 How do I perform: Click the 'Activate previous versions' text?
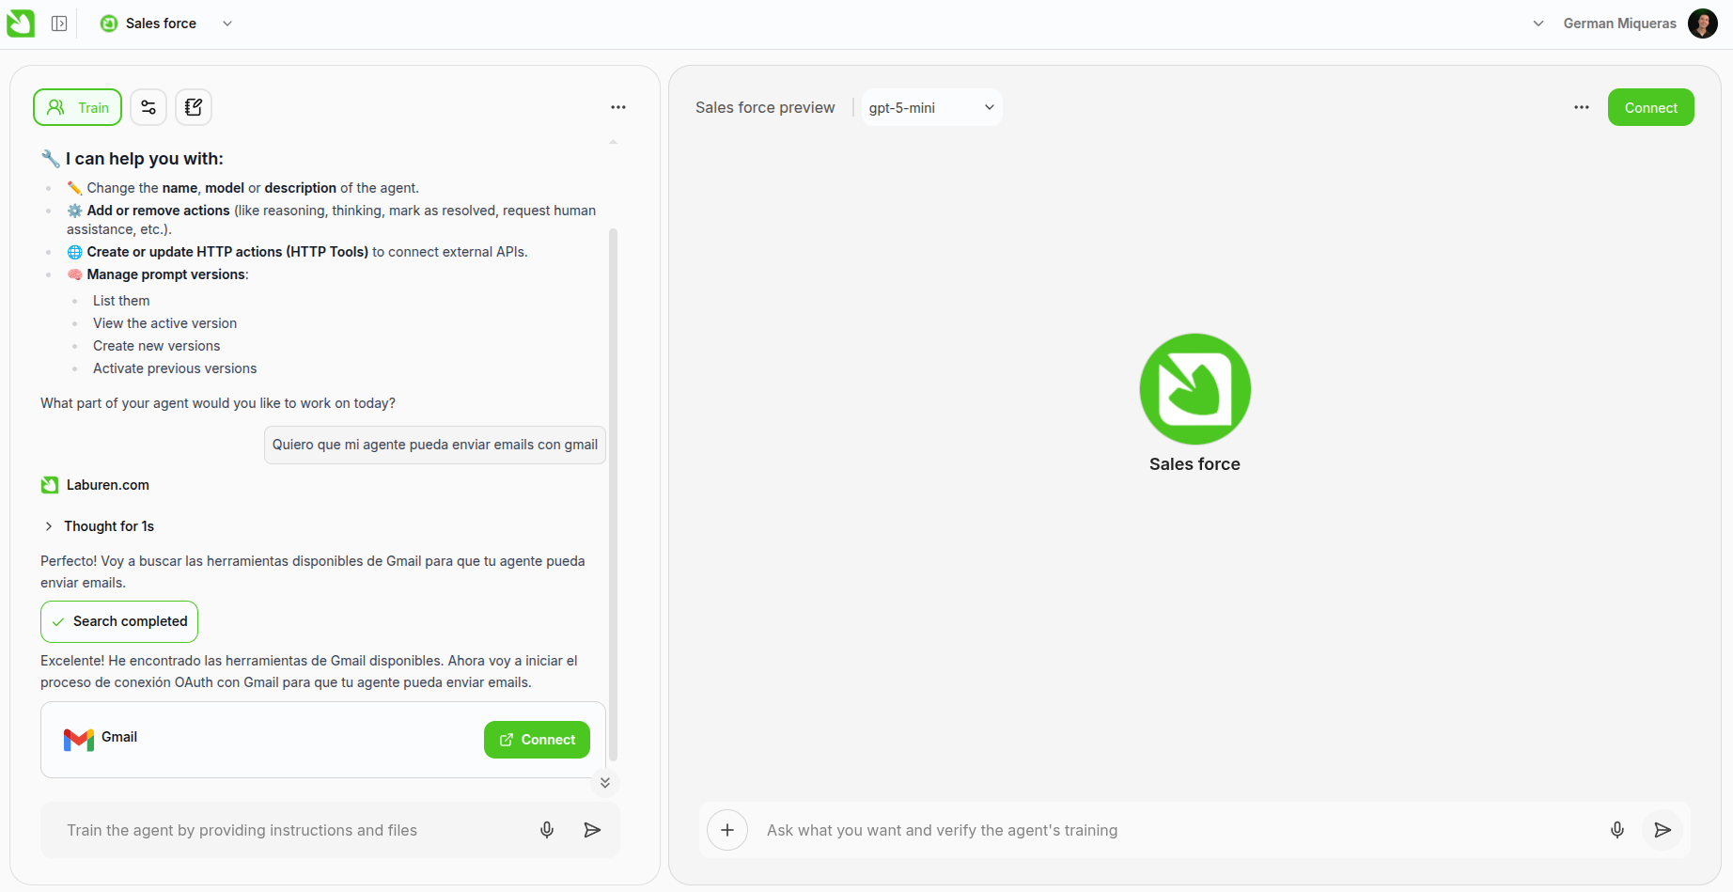[175, 368]
